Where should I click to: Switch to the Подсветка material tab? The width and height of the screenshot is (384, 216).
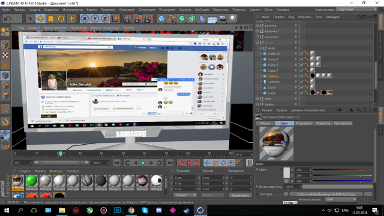pos(304,123)
